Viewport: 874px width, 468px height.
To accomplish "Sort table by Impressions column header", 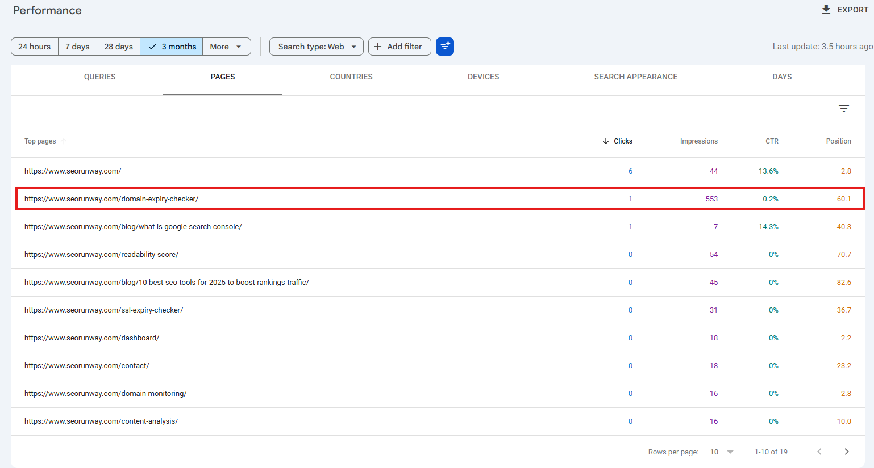I will pos(698,141).
